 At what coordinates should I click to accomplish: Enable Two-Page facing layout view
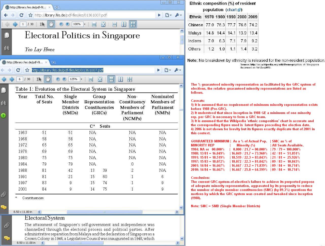(120, 79)
